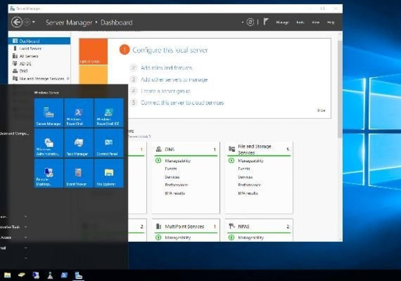Click the PowerShell icon in taskbar
Screen dimensions: 401x281
click(x=64, y=275)
